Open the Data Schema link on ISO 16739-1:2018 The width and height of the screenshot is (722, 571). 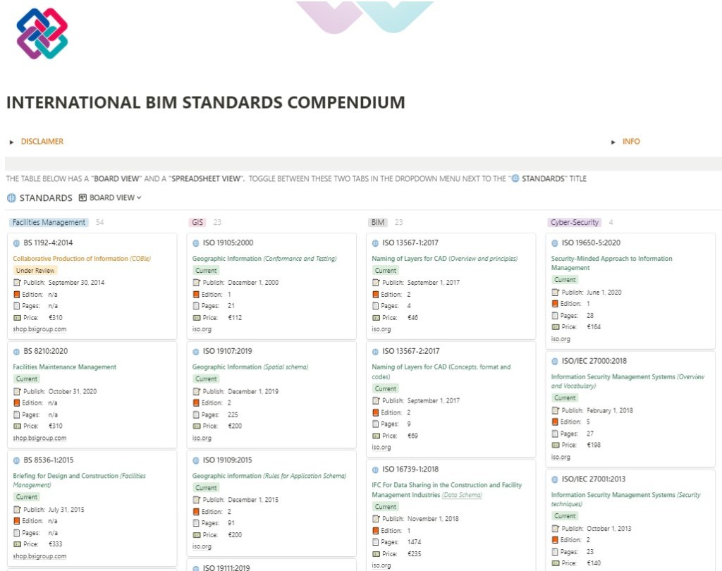(466, 495)
